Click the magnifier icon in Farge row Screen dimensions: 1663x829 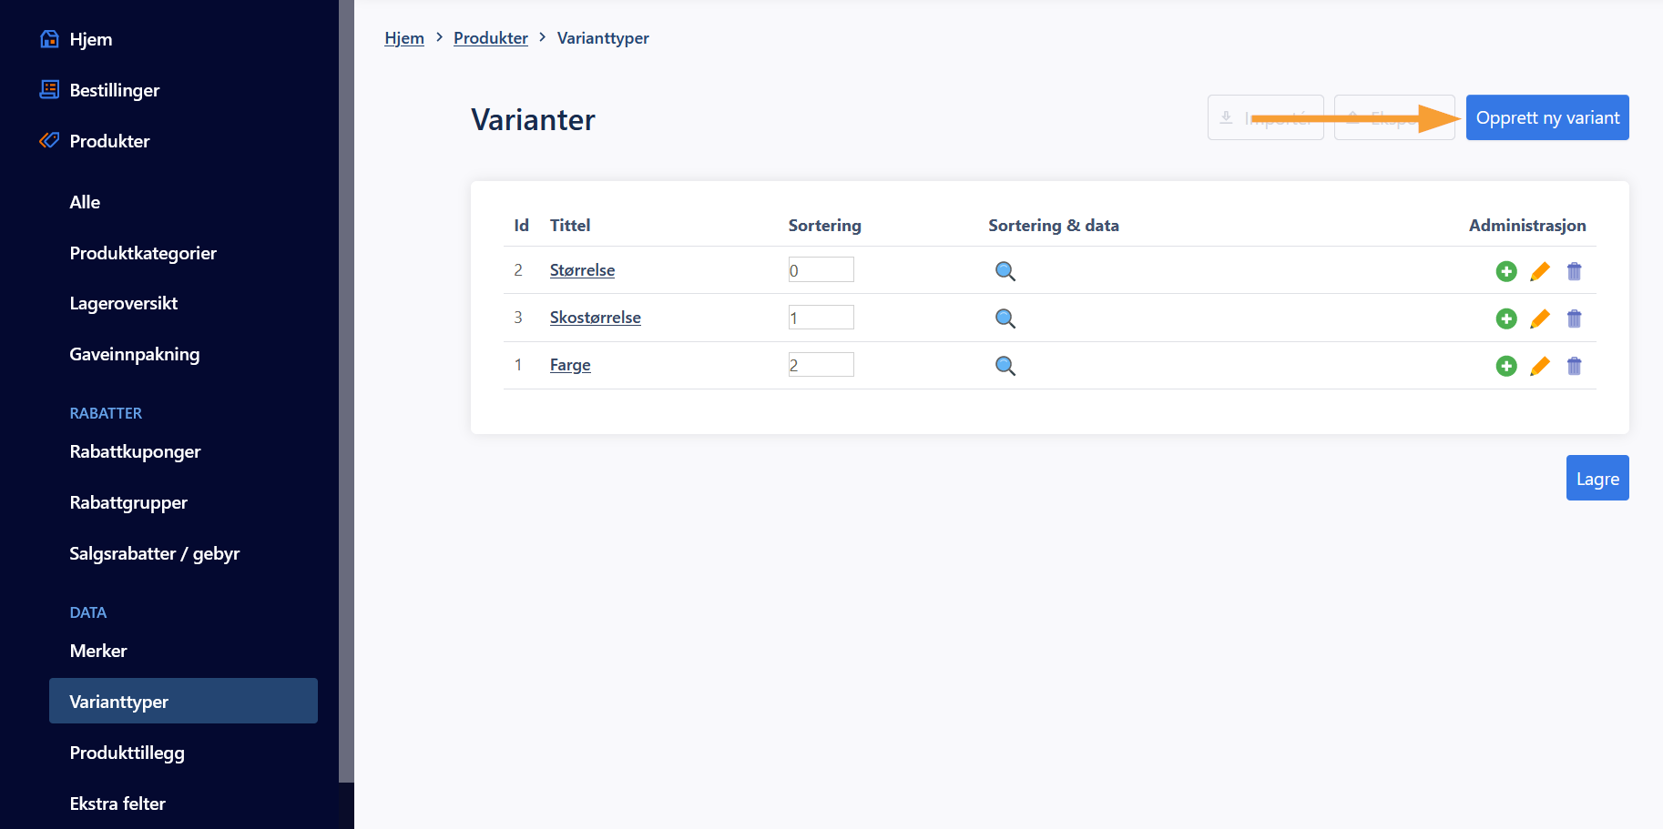[x=1005, y=366]
